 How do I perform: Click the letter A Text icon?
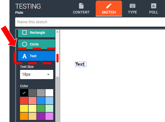24,56
